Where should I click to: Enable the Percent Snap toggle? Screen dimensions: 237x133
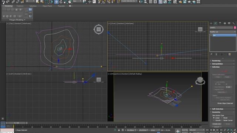pyautogui.click(x=109, y=2)
